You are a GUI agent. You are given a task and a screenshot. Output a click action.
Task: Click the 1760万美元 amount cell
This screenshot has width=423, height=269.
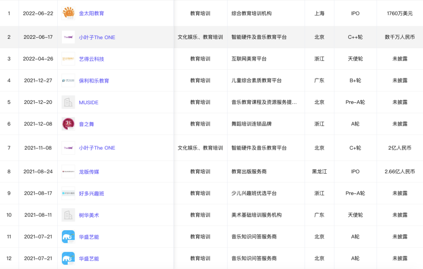(x=399, y=13)
